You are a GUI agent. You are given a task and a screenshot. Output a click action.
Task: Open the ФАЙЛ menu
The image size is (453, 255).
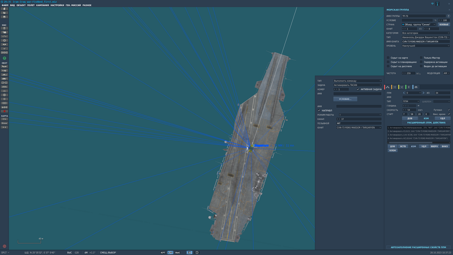[x=5, y=5]
